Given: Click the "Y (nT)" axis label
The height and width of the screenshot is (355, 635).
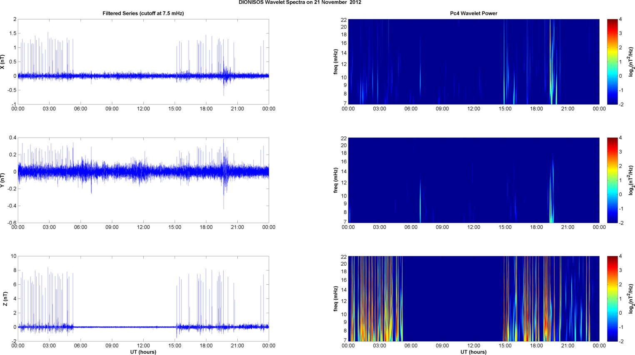Looking at the screenshot, I should [2, 180].
